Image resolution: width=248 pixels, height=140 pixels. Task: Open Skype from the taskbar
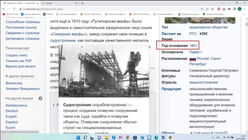114,137
